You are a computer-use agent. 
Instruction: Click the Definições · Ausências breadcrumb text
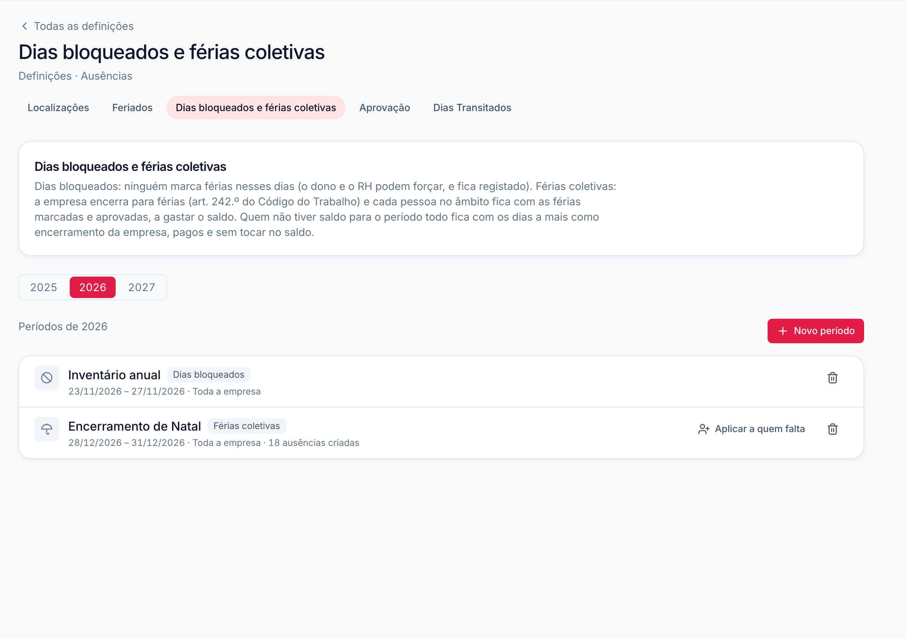pyautogui.click(x=75, y=76)
